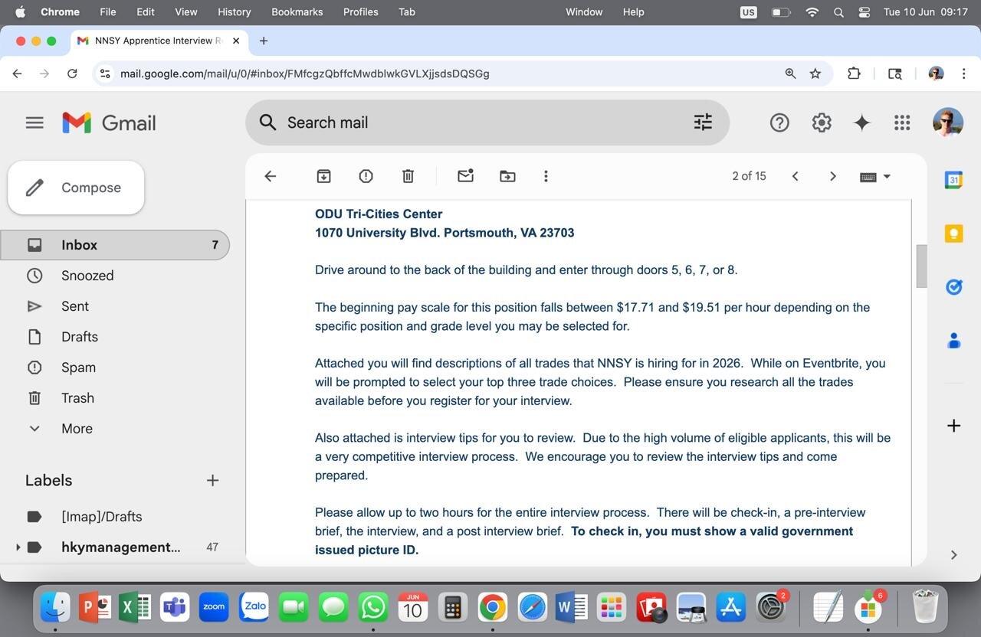Open the Bookmarks menu

tap(297, 11)
